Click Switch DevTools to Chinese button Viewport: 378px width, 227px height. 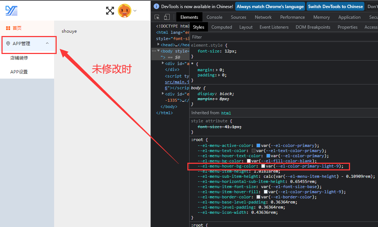pos(335,7)
